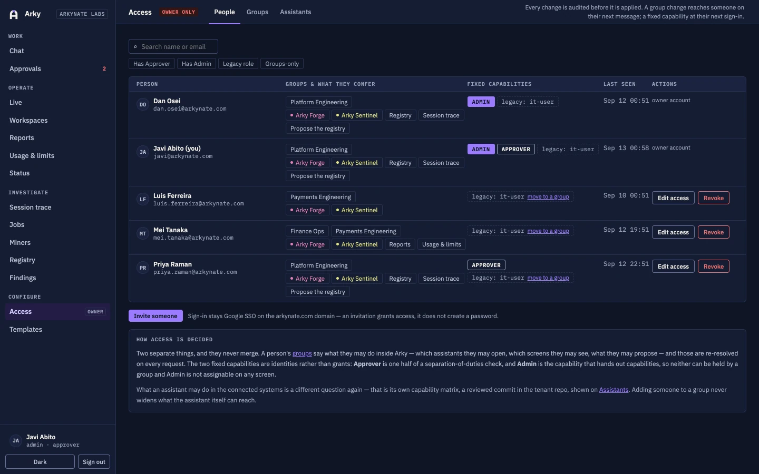
Task: Focus the Search name or email field
Action: click(x=173, y=46)
